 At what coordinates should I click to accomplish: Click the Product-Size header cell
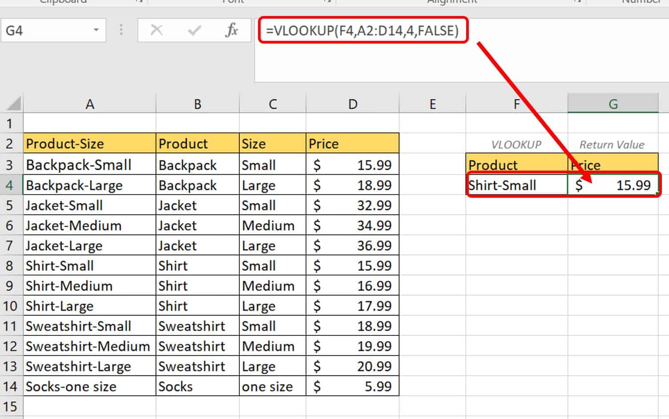point(89,144)
